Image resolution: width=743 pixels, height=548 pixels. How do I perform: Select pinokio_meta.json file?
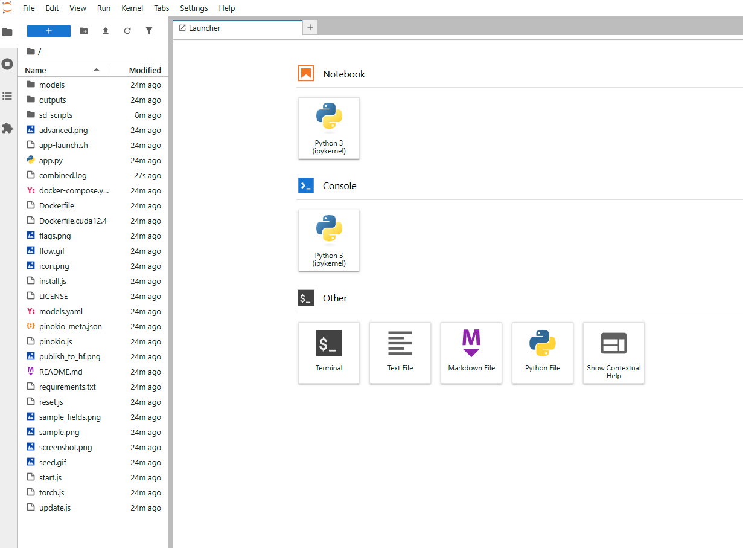93,326
